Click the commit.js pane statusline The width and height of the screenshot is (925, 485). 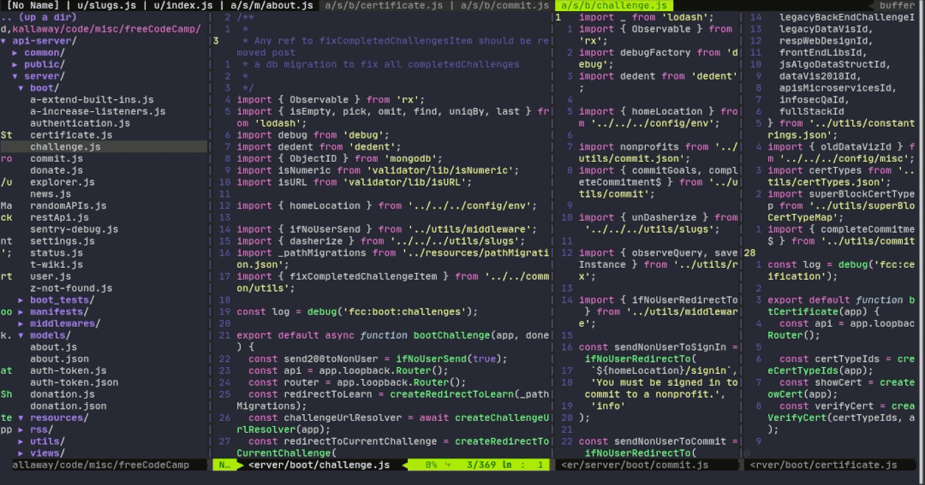pyautogui.click(x=635, y=465)
